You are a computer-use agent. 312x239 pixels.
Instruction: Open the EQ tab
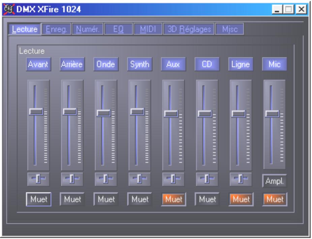[118, 29]
